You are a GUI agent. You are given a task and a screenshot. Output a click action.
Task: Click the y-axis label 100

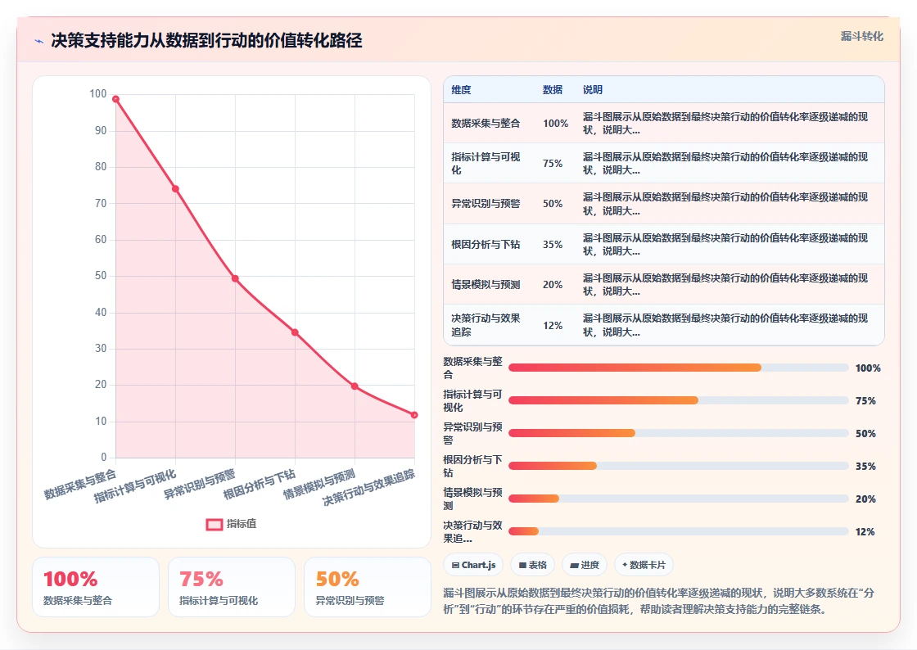[x=97, y=94]
